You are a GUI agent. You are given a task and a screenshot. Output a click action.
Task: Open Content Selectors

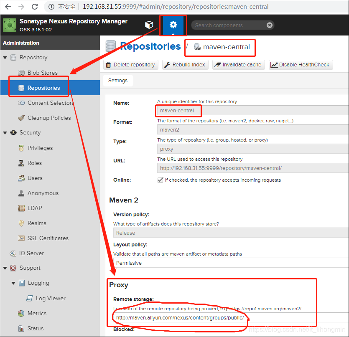(x=51, y=103)
